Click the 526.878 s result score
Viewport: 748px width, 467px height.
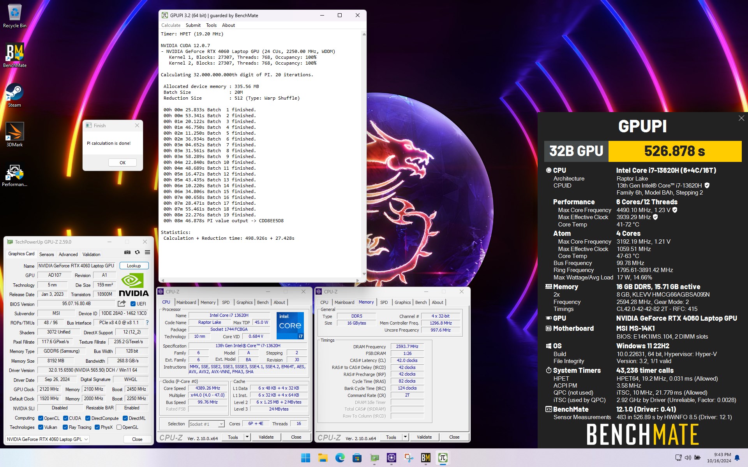tap(675, 151)
